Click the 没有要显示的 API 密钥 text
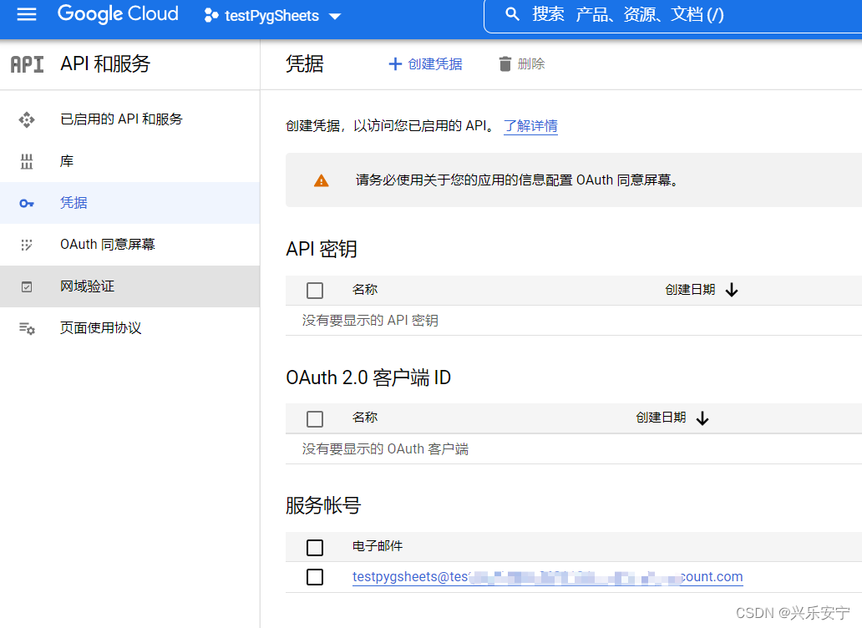The height and width of the screenshot is (628, 862). (x=370, y=321)
